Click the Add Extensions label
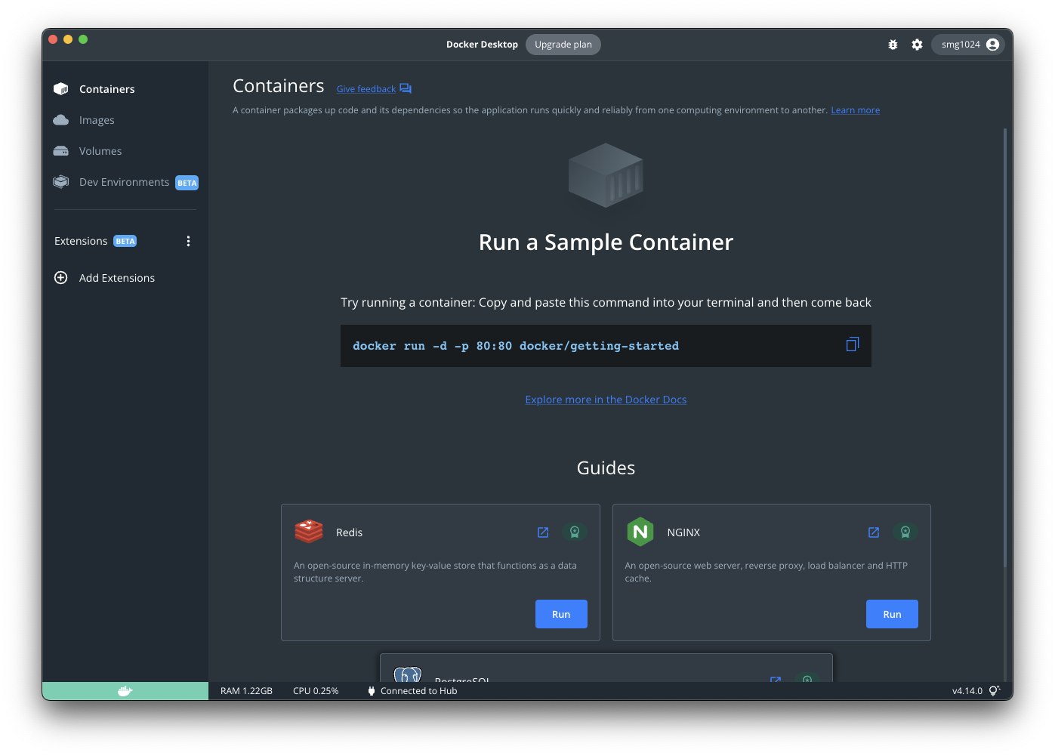This screenshot has width=1055, height=756. 117,278
